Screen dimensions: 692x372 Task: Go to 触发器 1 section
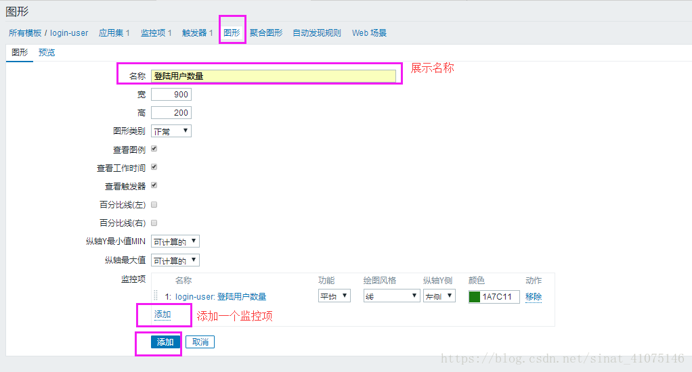coord(197,33)
